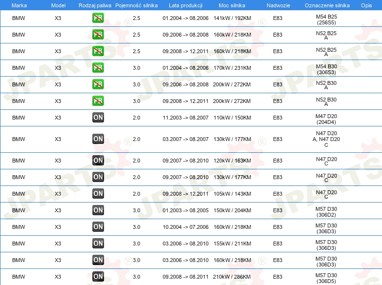
Task: Click the PB petrol icon in the 141kW / 192KM row
Action: [98, 18]
